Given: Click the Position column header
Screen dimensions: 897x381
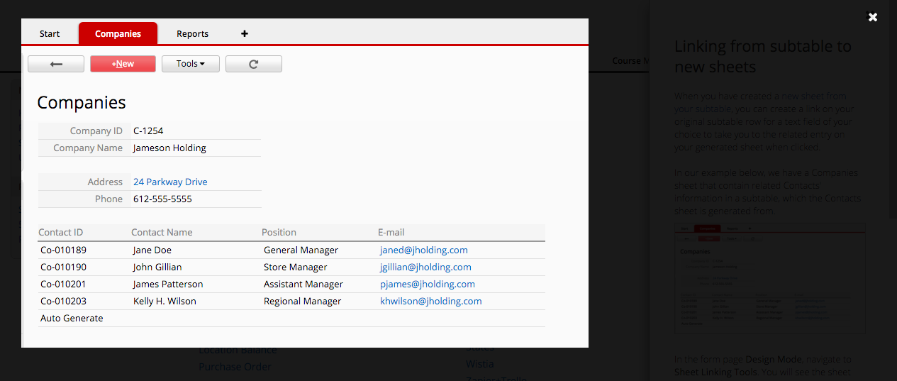Looking at the screenshot, I should 279,232.
